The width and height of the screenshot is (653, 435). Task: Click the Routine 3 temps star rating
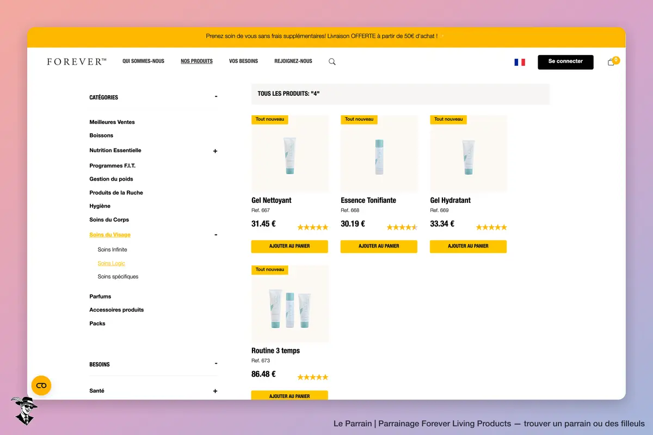pos(313,377)
